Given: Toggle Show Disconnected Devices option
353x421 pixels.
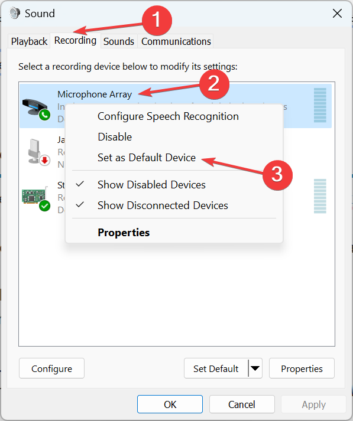Looking at the screenshot, I should pos(163,205).
